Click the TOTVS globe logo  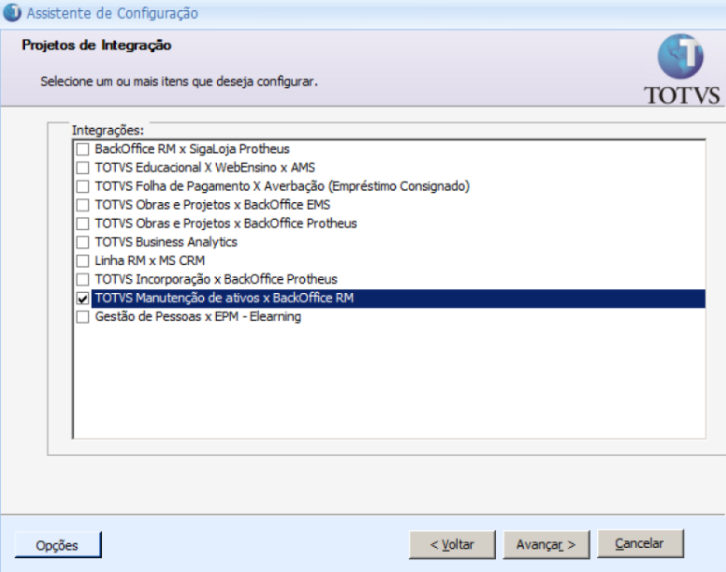tap(681, 56)
